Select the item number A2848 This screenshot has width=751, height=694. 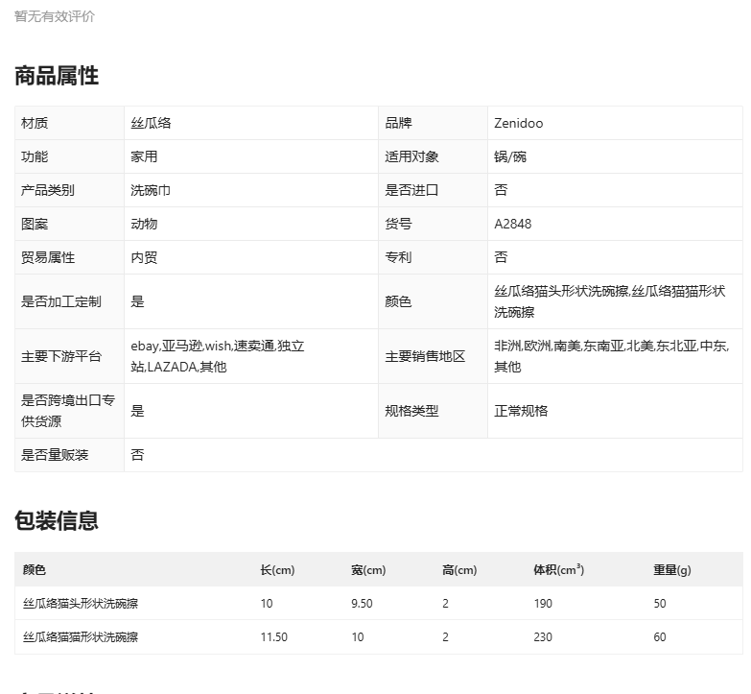pyautogui.click(x=513, y=224)
